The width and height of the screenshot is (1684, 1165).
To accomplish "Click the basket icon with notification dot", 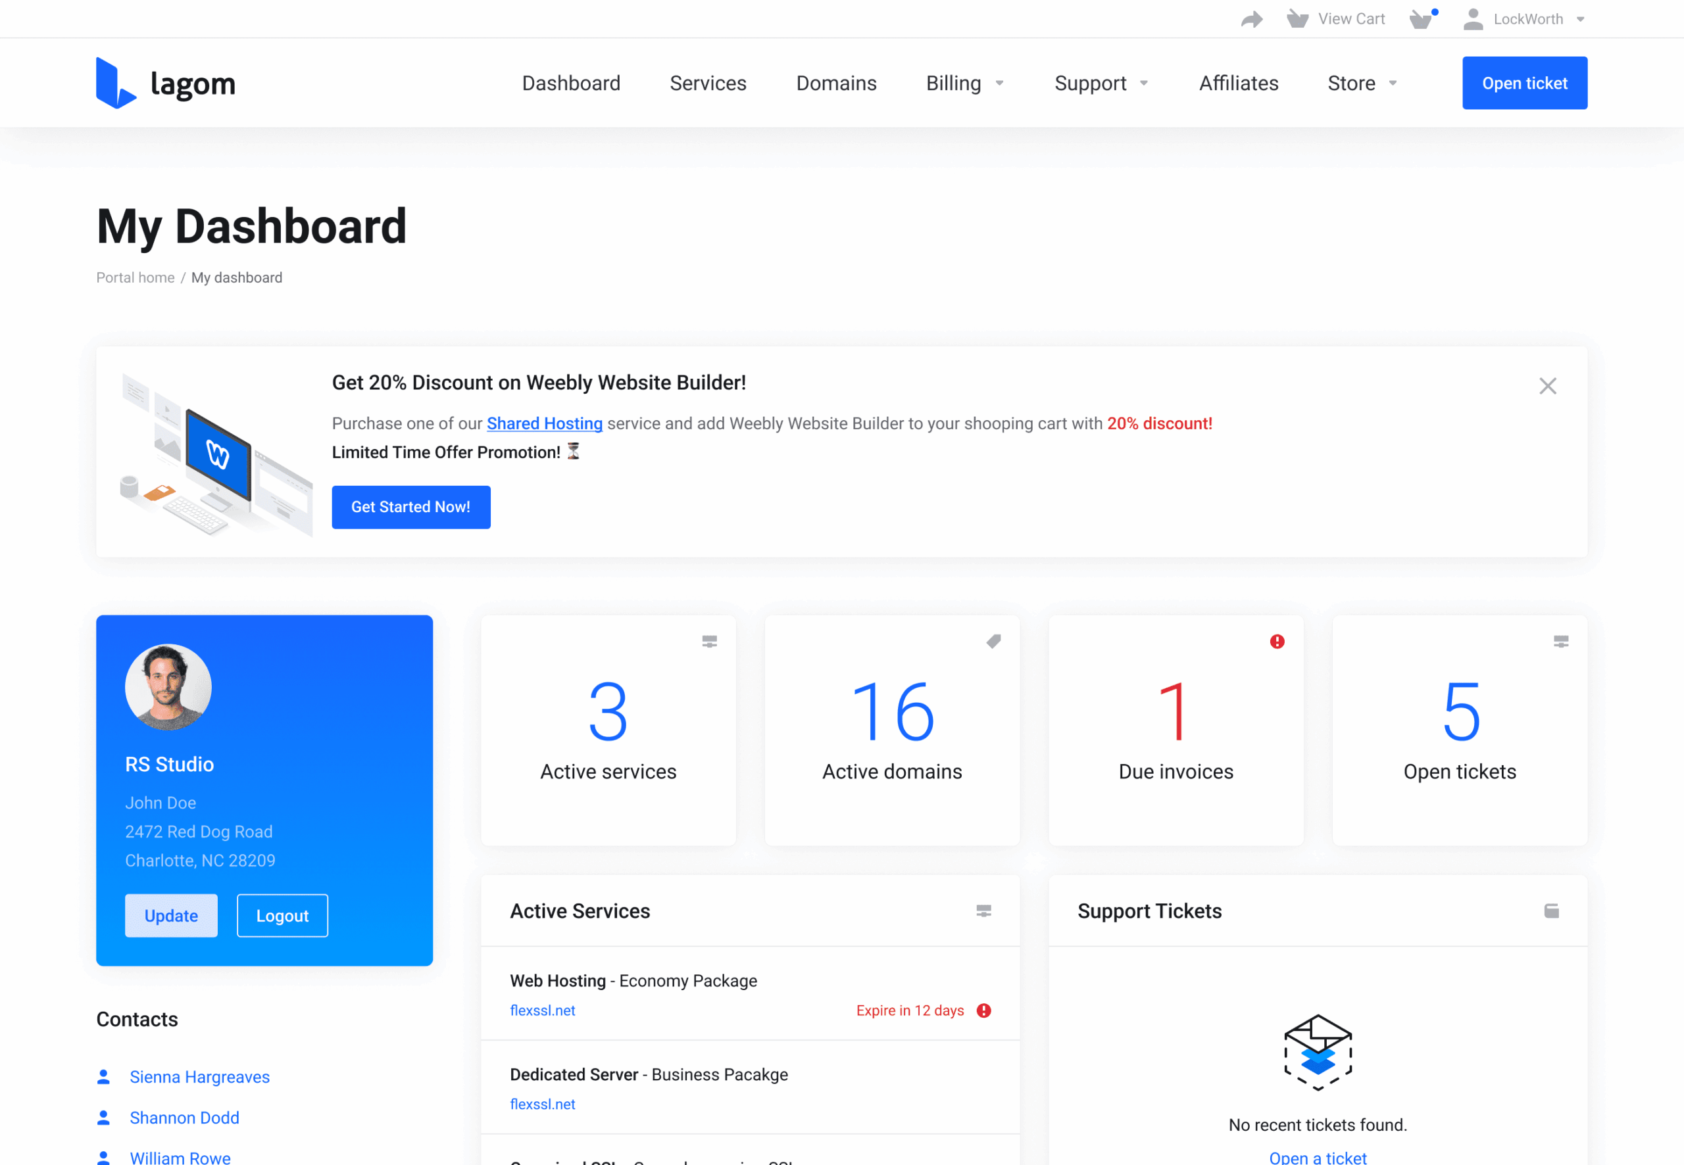I will (x=1422, y=19).
